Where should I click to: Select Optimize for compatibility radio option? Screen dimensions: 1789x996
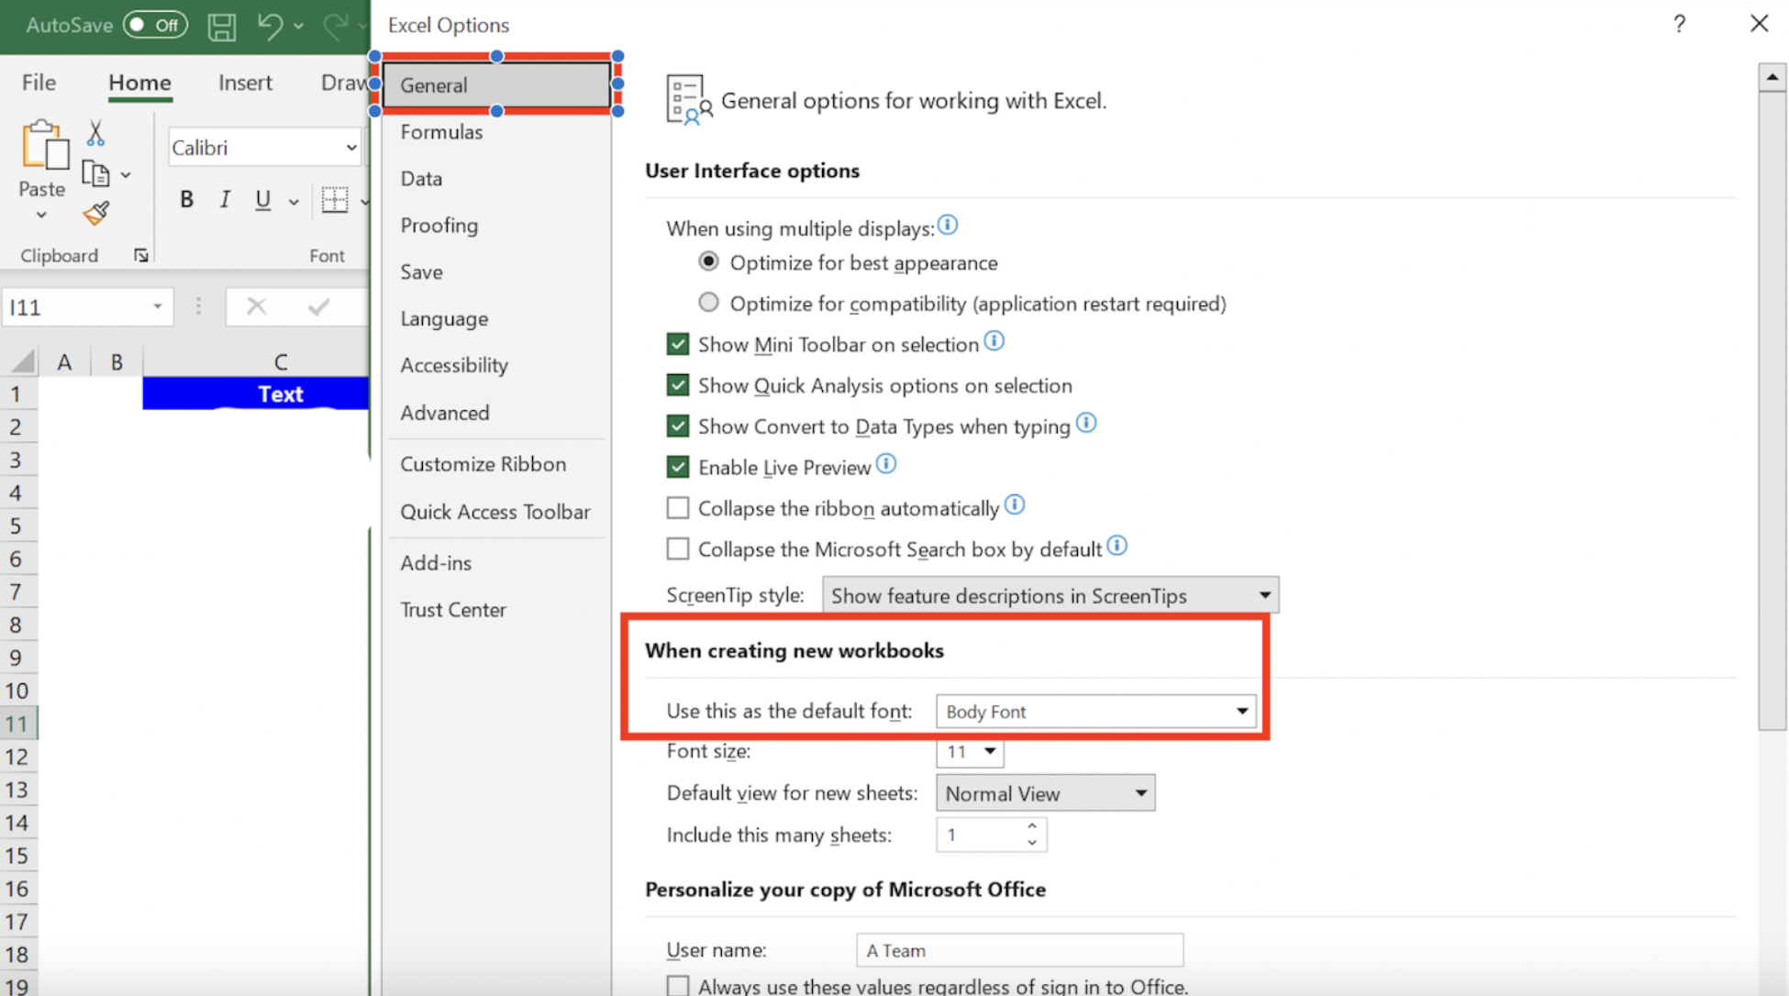(708, 303)
